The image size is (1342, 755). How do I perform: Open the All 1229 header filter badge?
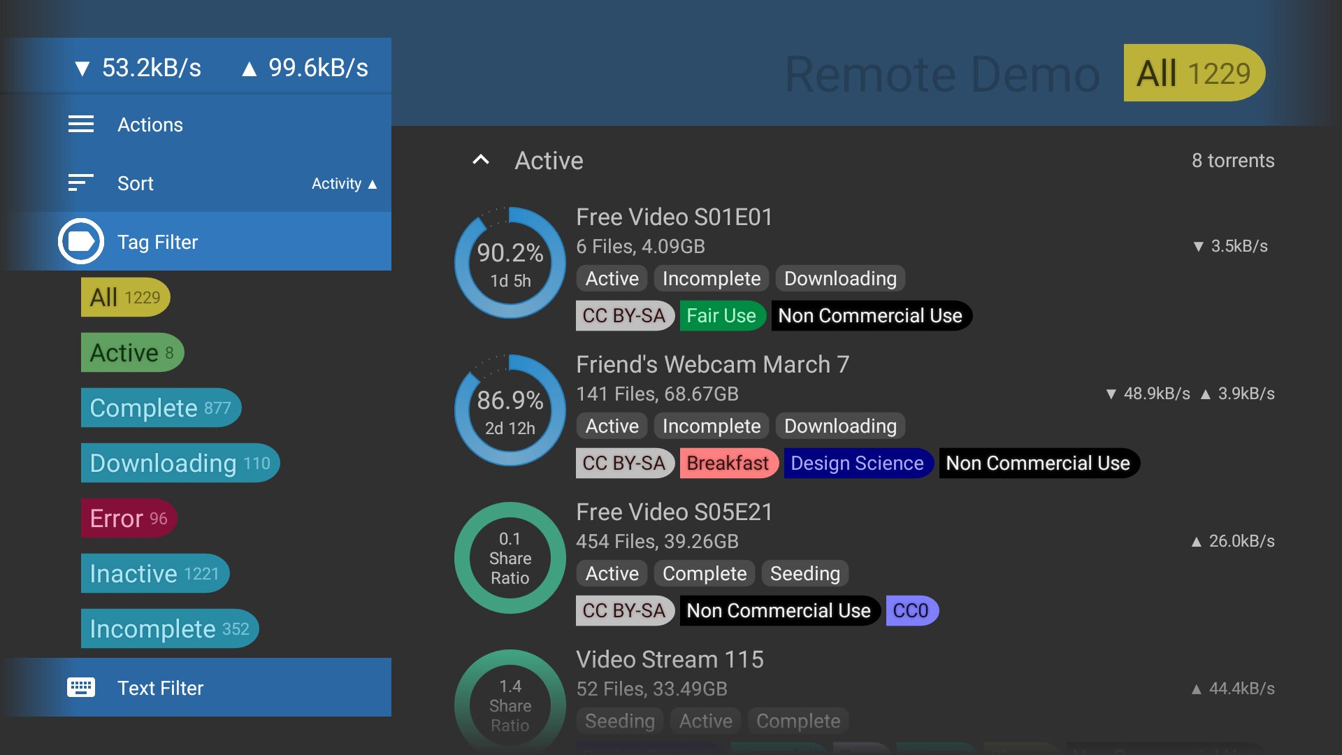(1194, 73)
